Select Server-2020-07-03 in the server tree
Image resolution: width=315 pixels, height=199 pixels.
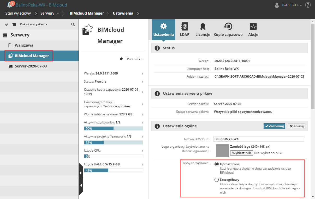(x=39, y=66)
